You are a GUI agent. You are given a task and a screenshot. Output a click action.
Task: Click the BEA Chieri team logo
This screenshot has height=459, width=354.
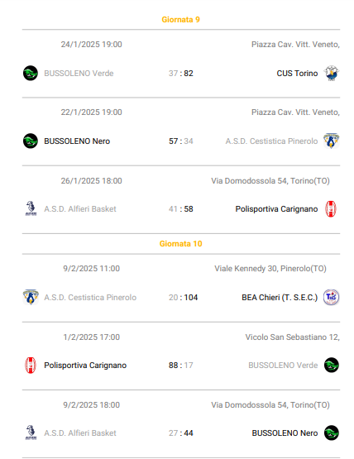tap(331, 298)
